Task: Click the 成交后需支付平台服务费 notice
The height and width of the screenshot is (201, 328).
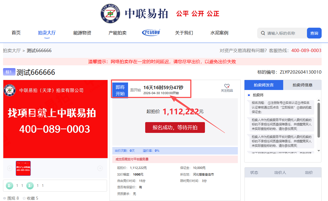Action: click(x=132, y=159)
